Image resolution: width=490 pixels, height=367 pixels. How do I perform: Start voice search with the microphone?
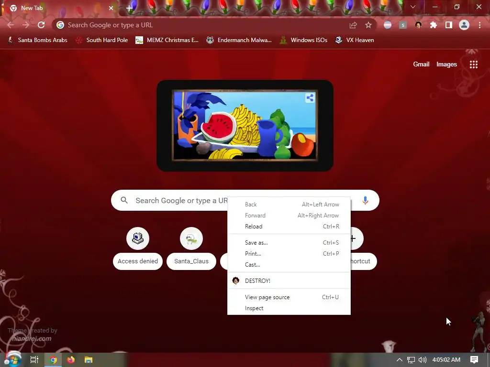pyautogui.click(x=365, y=200)
